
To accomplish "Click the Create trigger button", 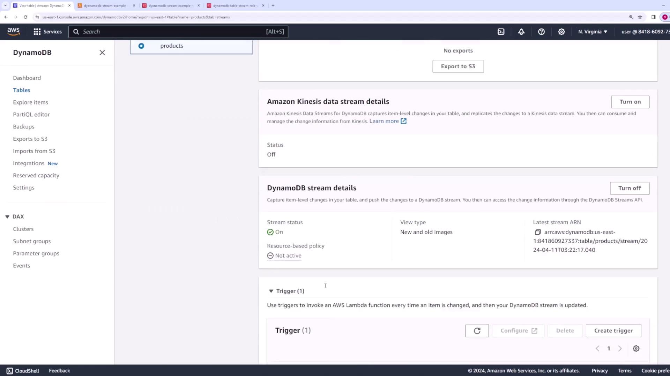I will (x=613, y=331).
